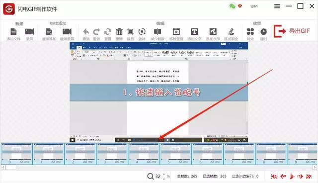The width and height of the screenshot is (318, 183).
Task: Reset changes with the 重置 icon
Action: [108, 32]
